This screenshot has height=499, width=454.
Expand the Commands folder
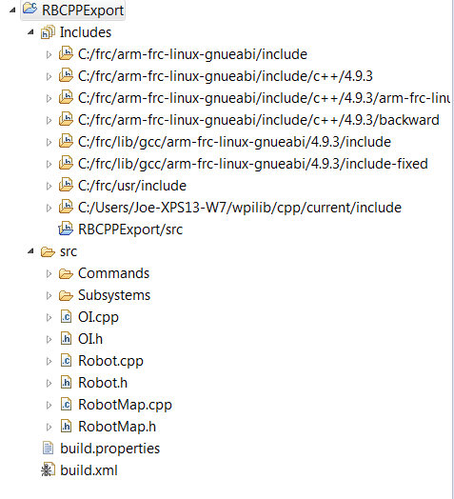tap(49, 273)
